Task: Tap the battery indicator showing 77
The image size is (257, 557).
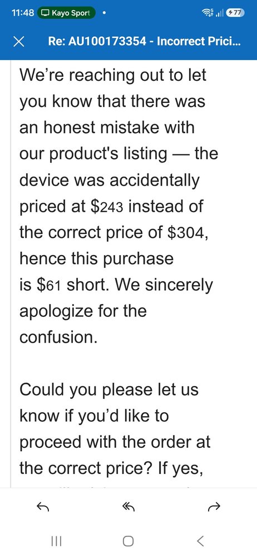Action: coord(235,13)
